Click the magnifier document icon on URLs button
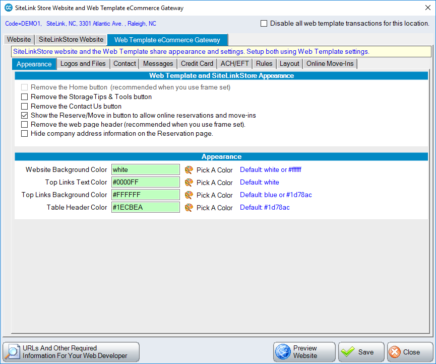436x364 pixels. pos(13,352)
